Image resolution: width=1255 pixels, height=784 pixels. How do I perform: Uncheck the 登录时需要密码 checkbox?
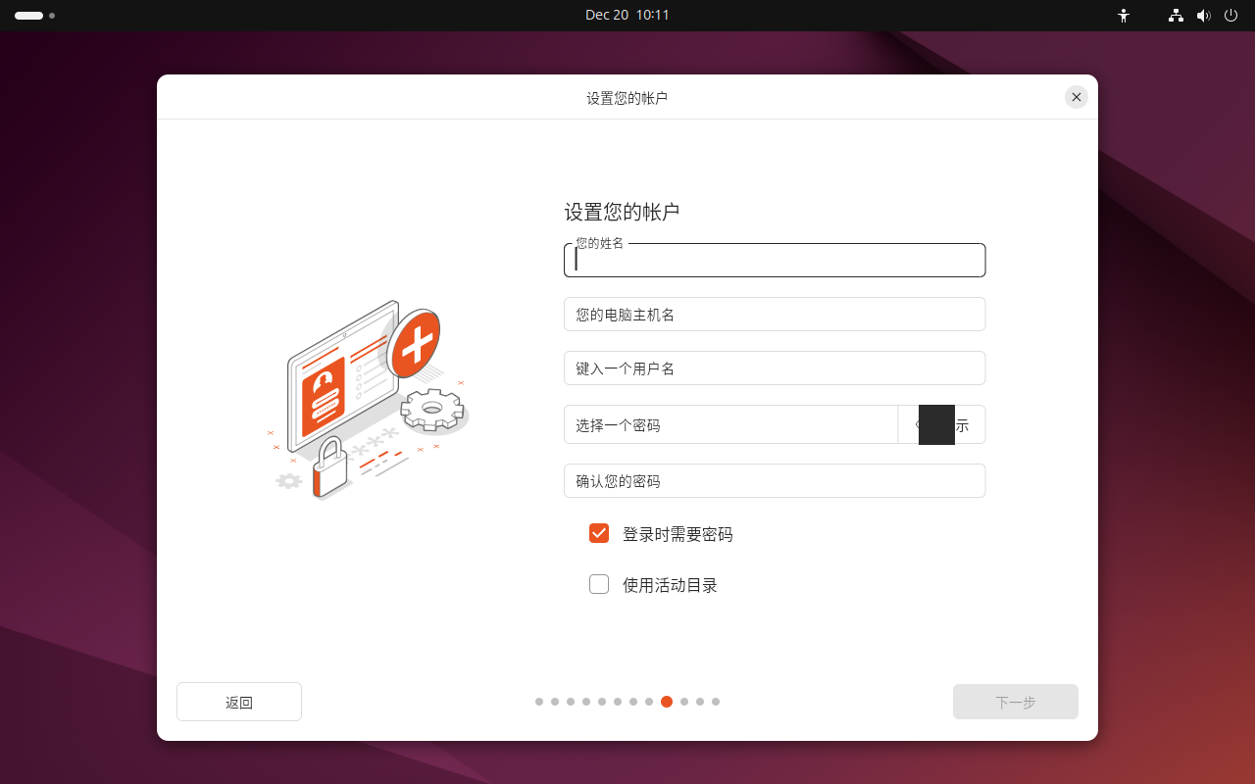[x=599, y=534]
